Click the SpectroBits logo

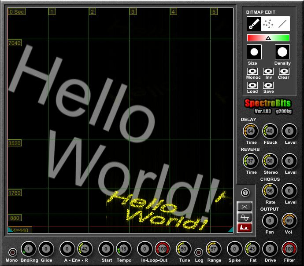(267, 103)
